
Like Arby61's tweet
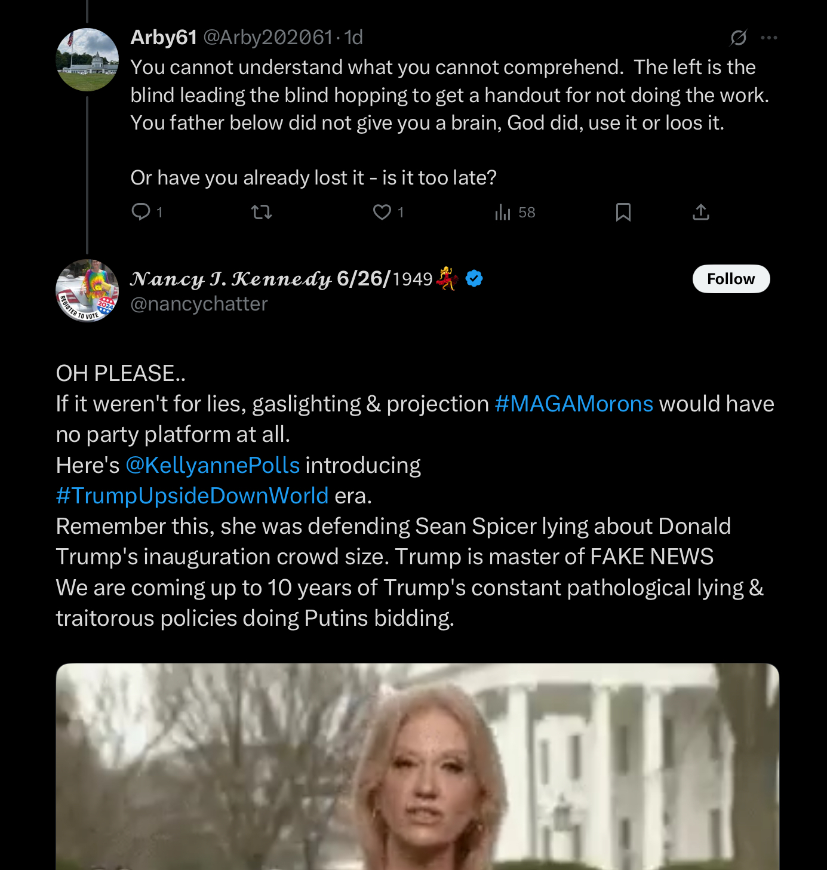pyautogui.click(x=382, y=212)
